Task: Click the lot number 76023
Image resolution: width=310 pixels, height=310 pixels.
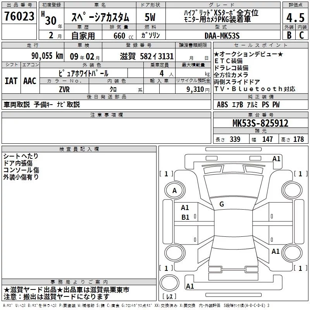Action: 19,16
